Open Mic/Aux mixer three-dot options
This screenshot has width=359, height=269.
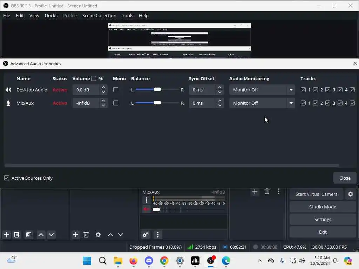click(x=147, y=200)
